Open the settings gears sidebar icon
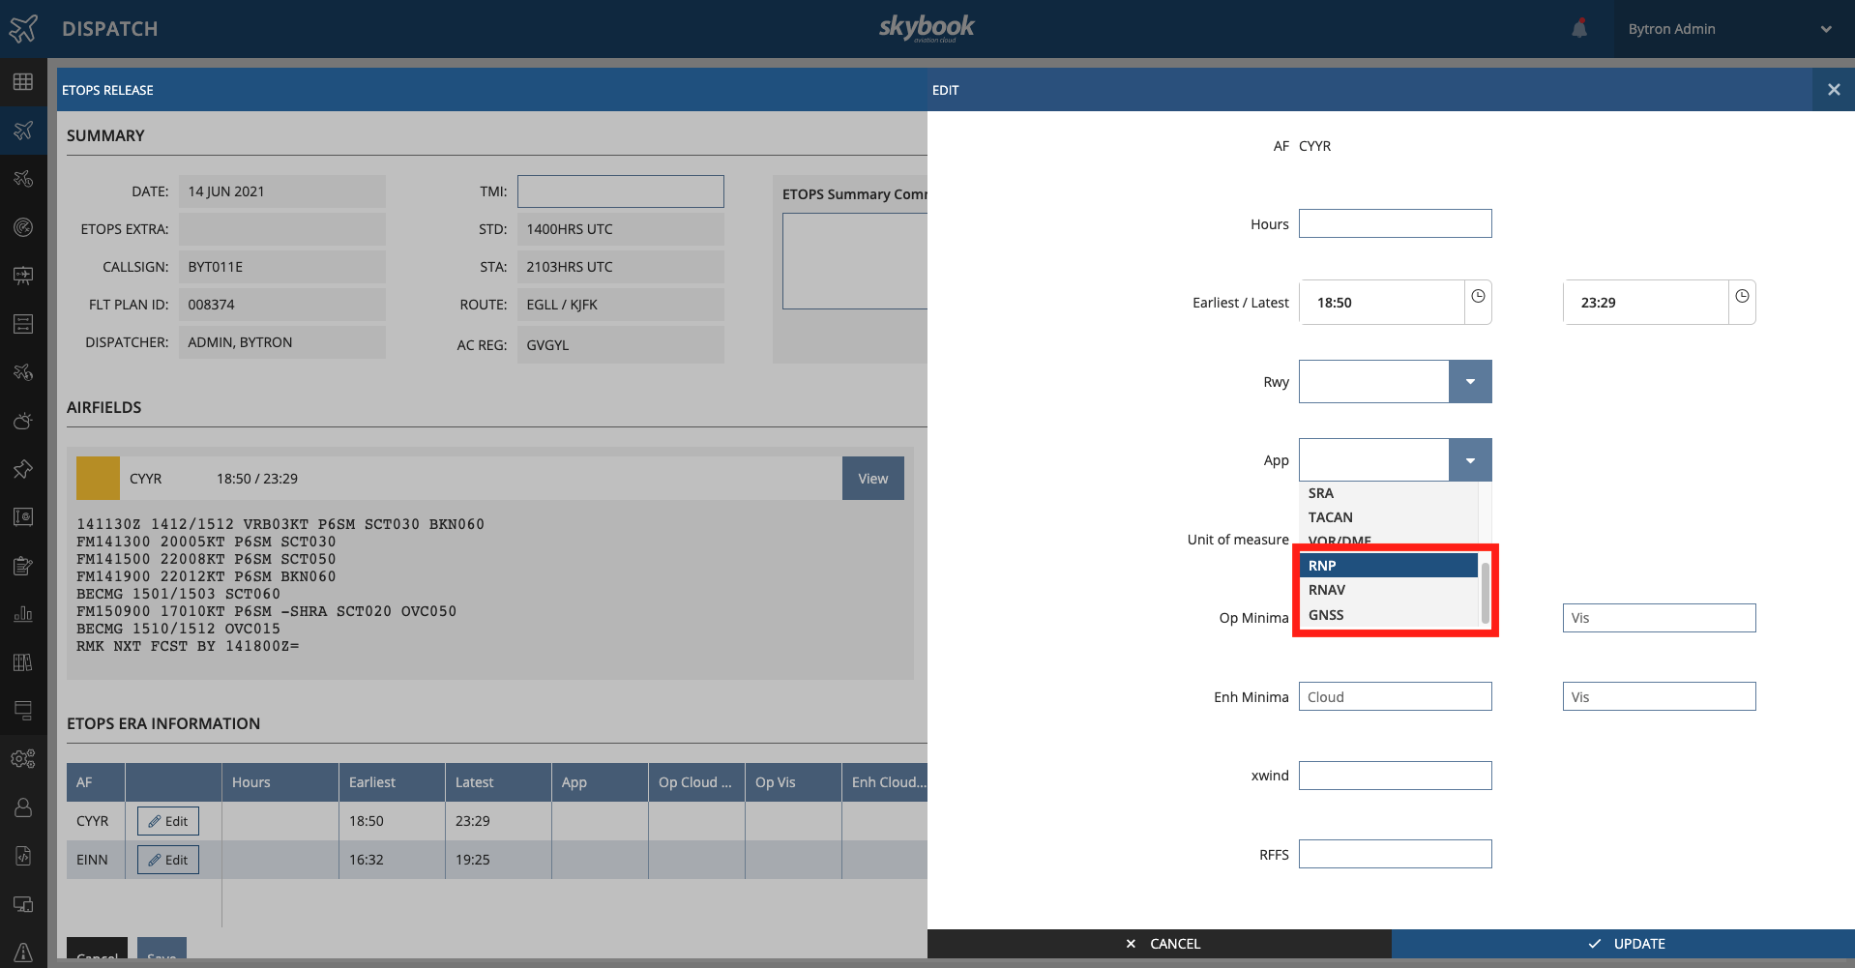This screenshot has height=968, width=1855. [x=23, y=759]
